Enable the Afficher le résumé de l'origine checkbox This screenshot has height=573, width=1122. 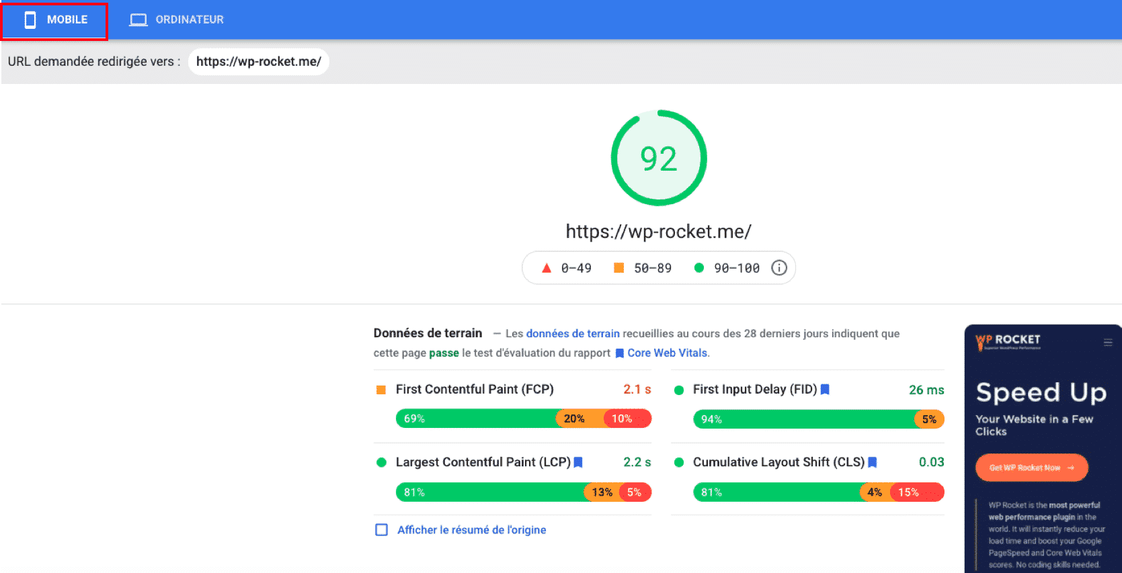pyautogui.click(x=382, y=530)
